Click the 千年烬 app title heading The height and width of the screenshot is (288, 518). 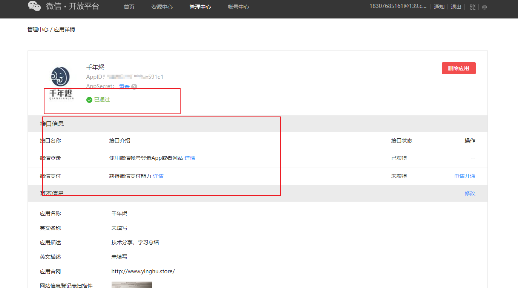click(x=95, y=67)
